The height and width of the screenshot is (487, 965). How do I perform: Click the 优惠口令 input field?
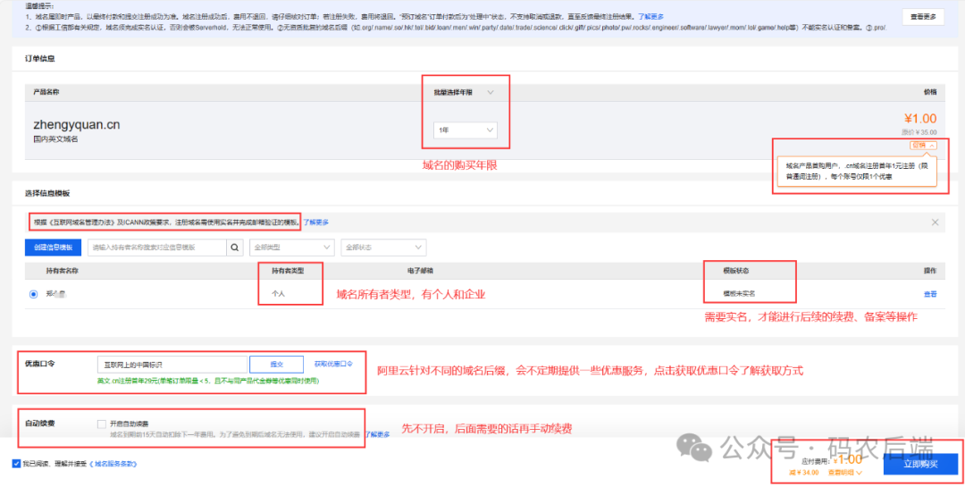pyautogui.click(x=172, y=365)
